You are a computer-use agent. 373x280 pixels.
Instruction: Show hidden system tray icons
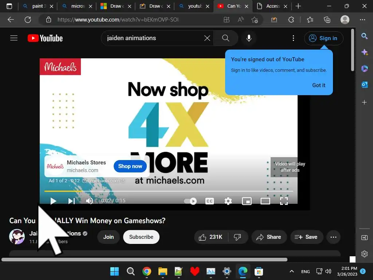click(x=292, y=271)
